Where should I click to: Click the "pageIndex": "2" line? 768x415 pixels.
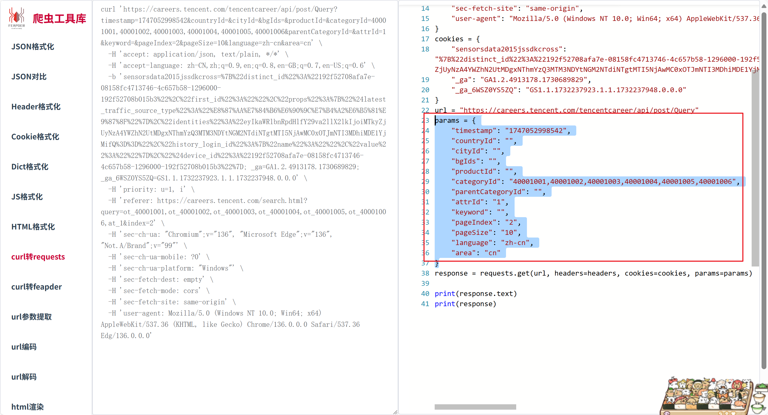pos(486,223)
